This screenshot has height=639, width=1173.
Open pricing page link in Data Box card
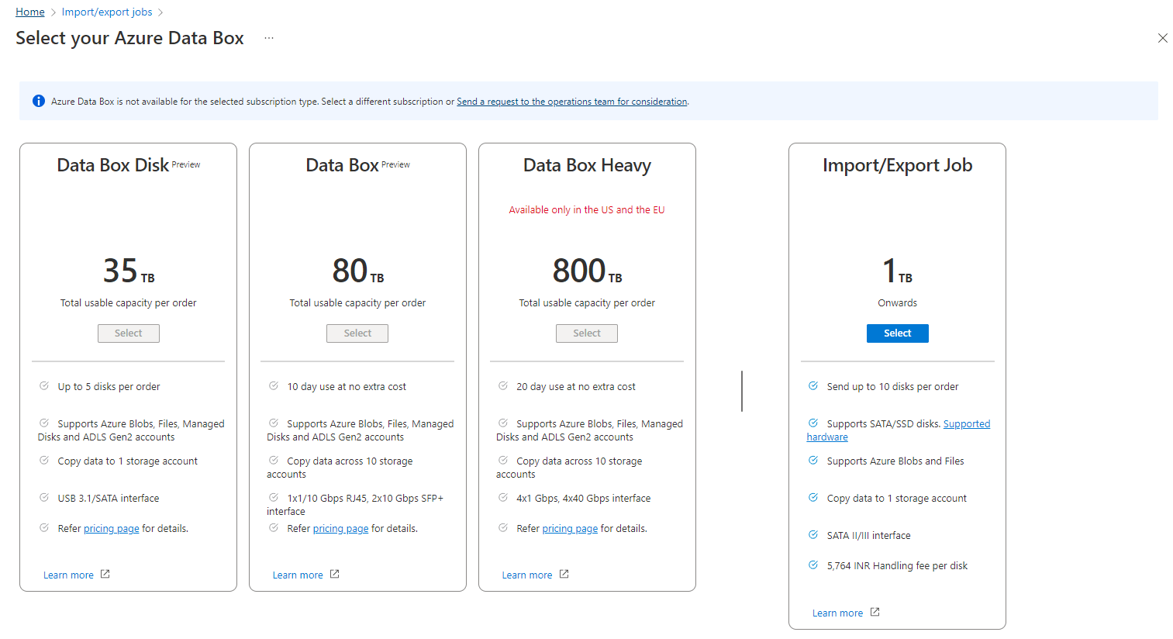coord(341,529)
